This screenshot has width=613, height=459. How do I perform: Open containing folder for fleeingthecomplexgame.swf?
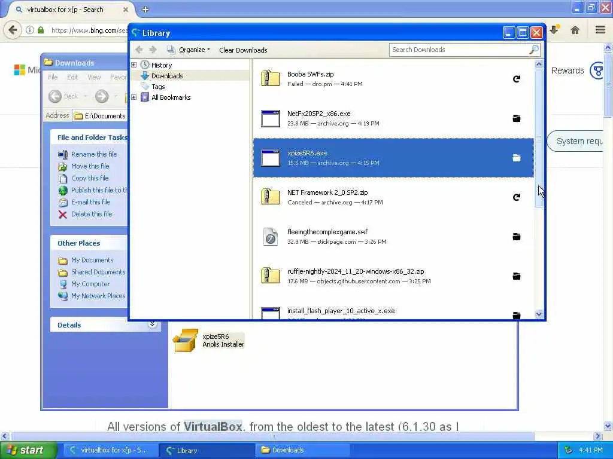click(517, 237)
